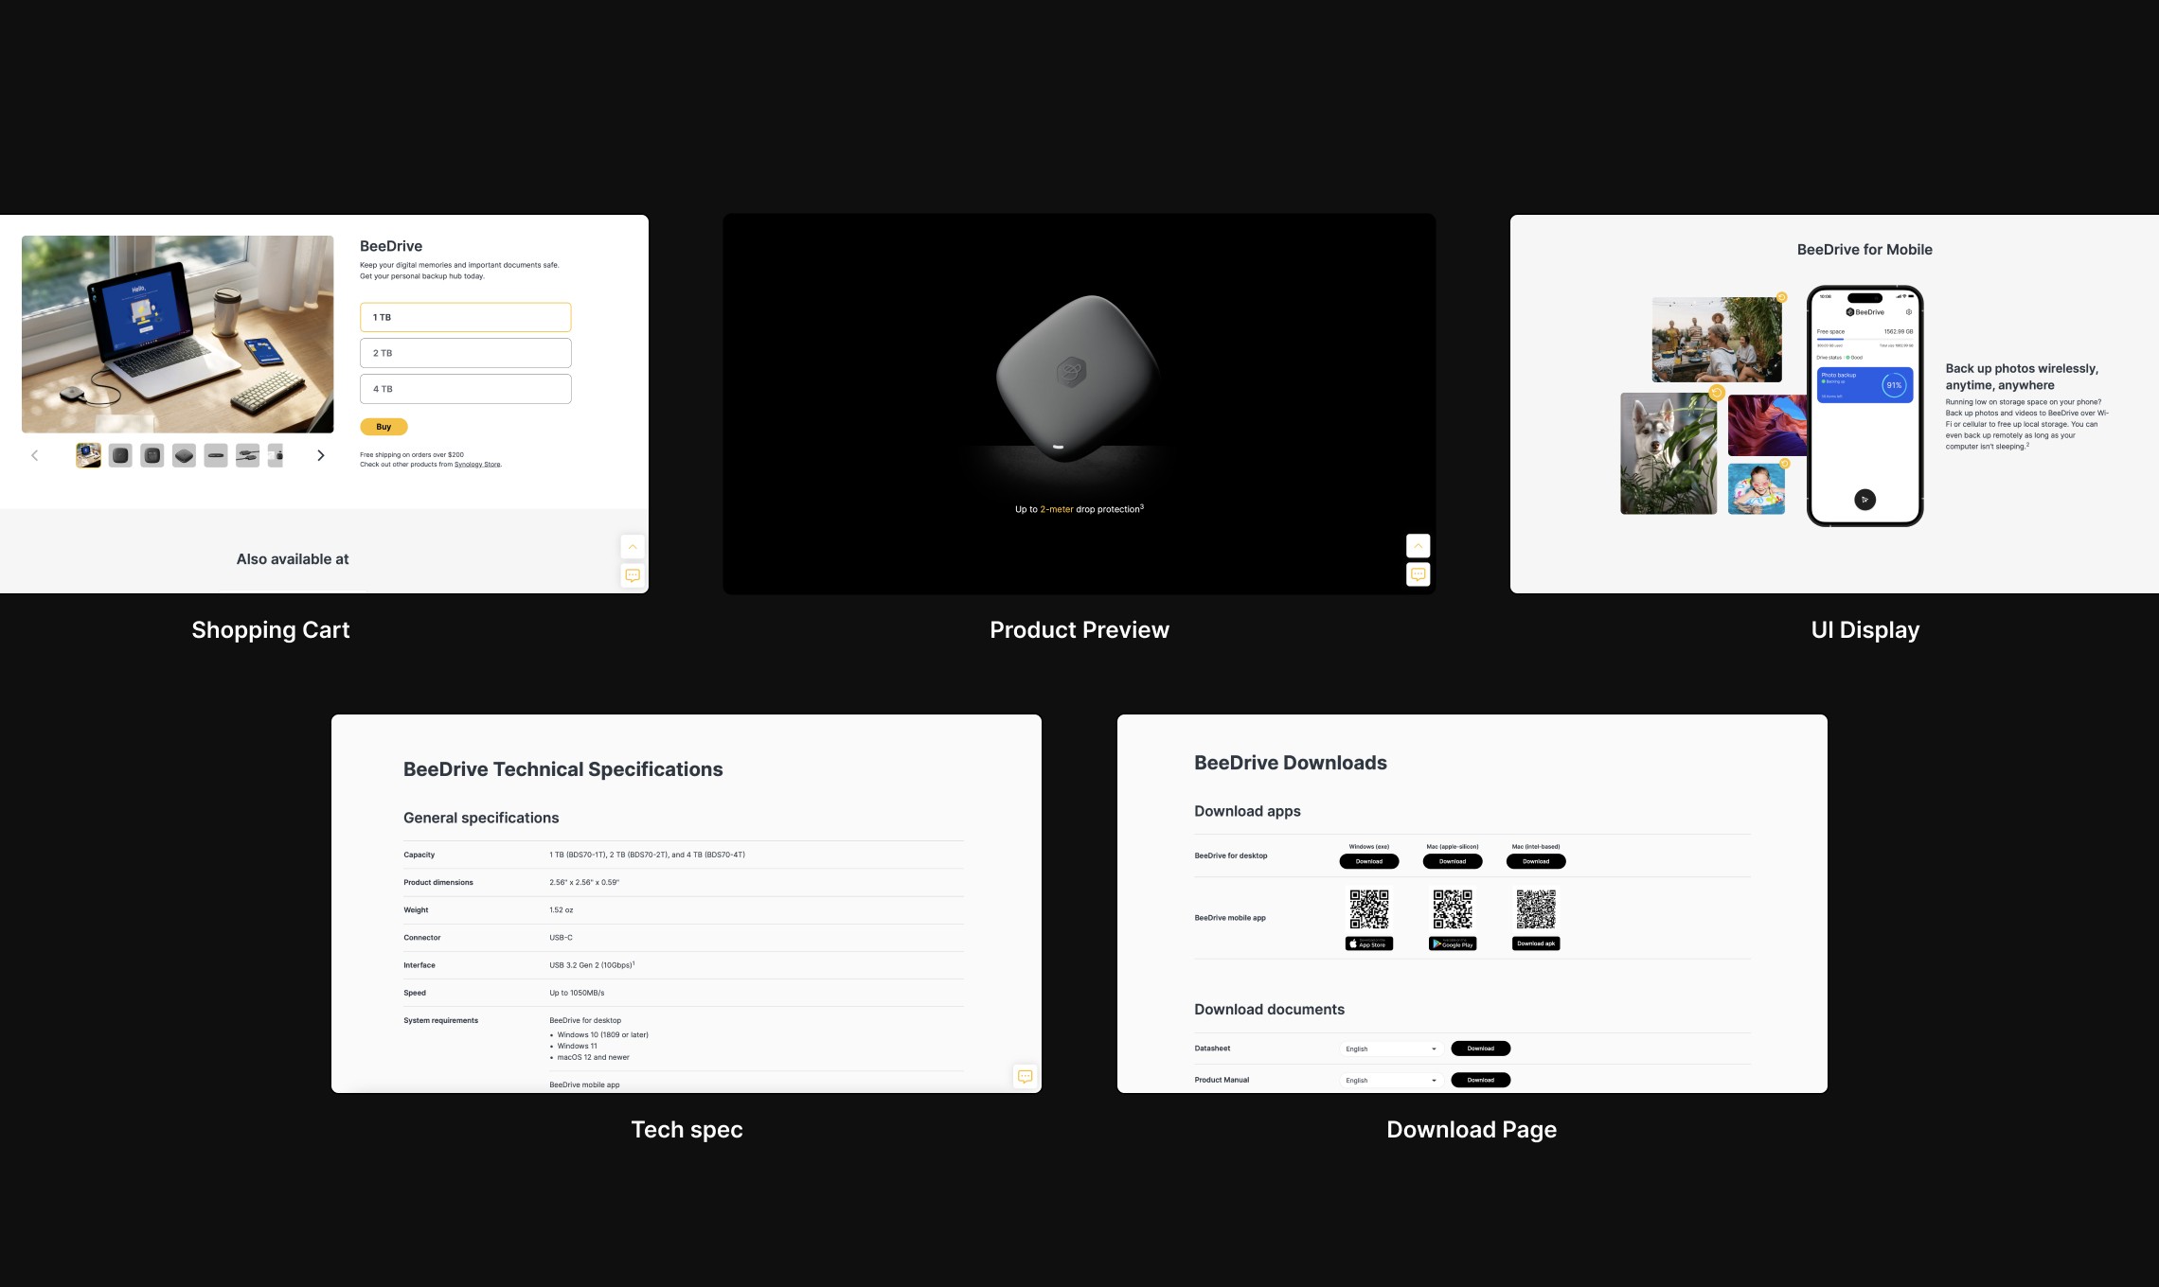Viewport: 2159px width, 1287px height.
Task: Open Product Manual language dropdown
Action: pyautogui.click(x=1390, y=1080)
